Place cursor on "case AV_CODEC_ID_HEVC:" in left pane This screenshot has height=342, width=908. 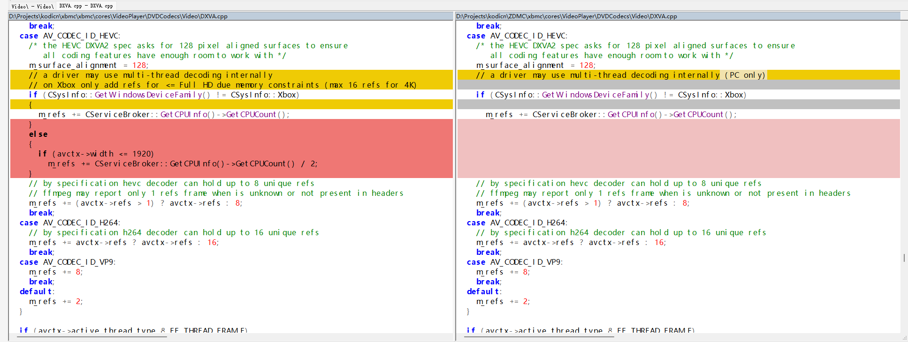pyautogui.click(x=69, y=36)
